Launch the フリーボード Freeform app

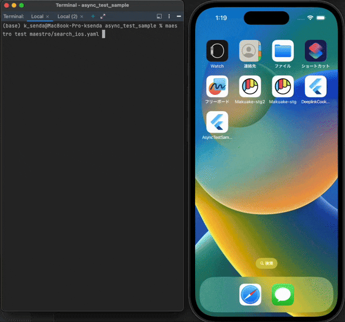tap(217, 86)
